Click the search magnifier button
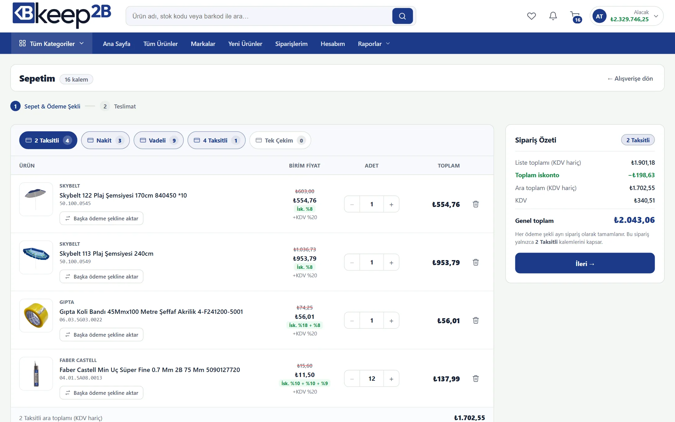Screen dimensions: 675x422 coord(402,16)
